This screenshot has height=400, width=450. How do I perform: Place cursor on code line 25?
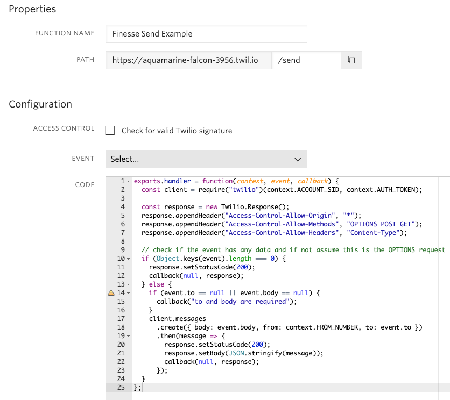point(138,388)
